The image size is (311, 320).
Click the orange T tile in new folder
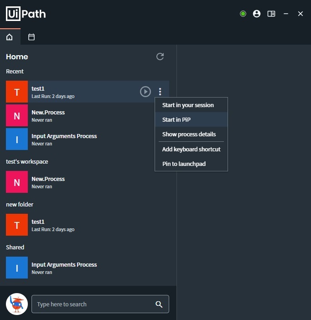(17, 225)
